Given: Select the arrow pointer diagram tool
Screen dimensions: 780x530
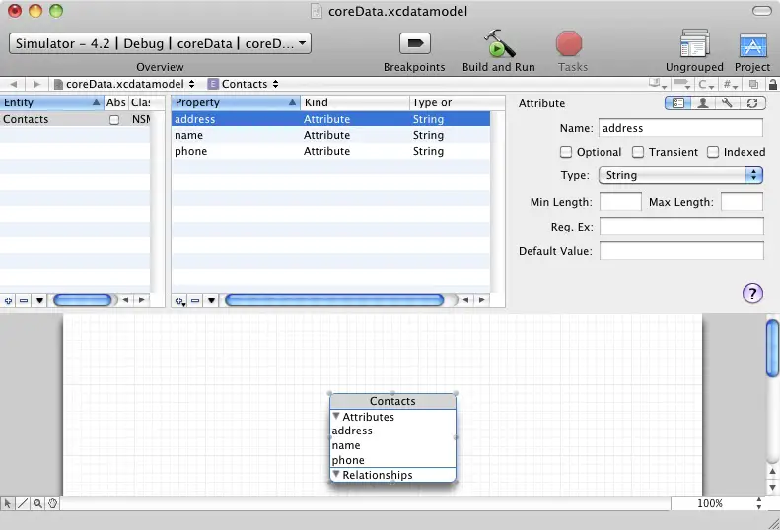Looking at the screenshot, I should [x=8, y=503].
